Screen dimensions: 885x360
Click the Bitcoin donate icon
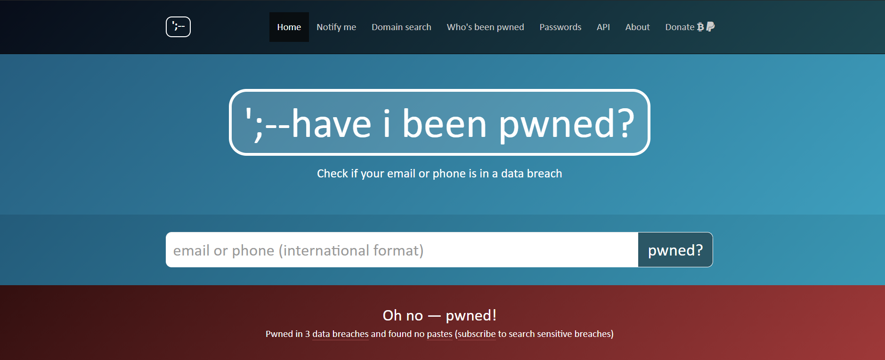[700, 27]
